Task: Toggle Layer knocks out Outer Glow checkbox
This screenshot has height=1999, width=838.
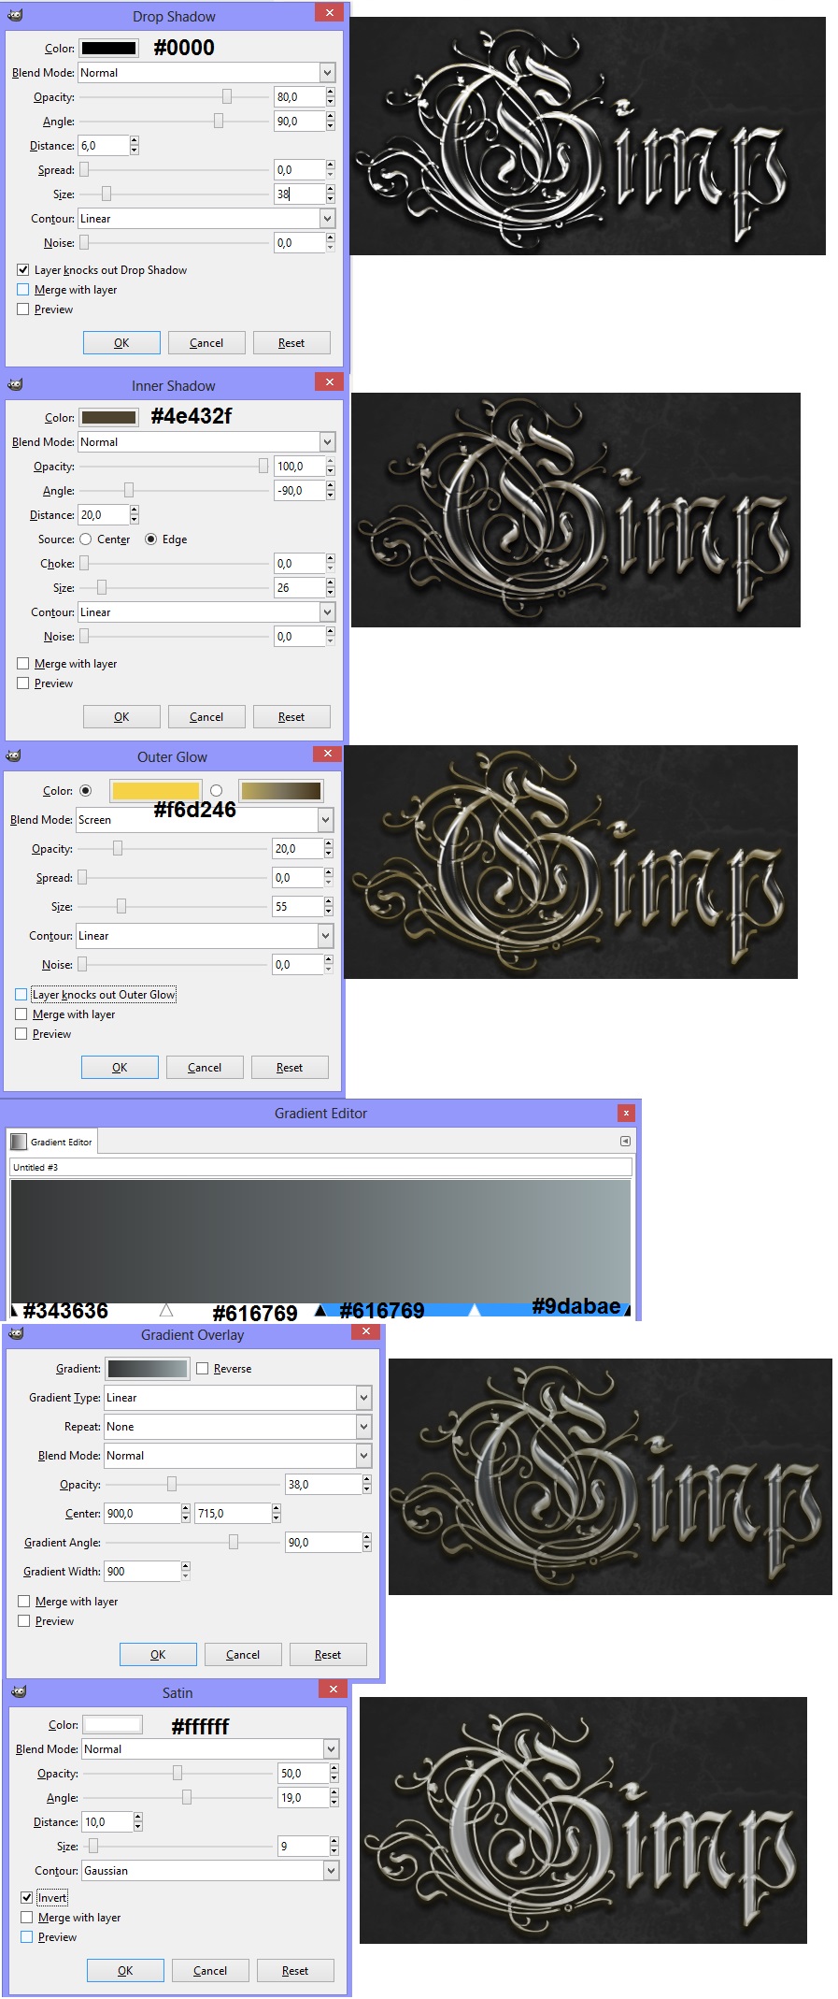Action: [21, 994]
